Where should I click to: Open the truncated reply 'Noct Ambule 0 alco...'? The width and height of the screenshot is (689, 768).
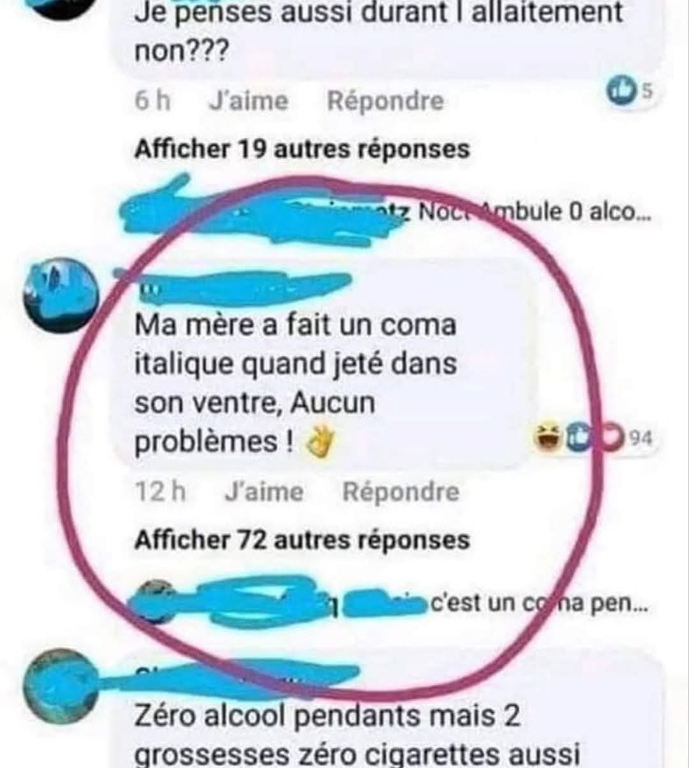pos(534,212)
